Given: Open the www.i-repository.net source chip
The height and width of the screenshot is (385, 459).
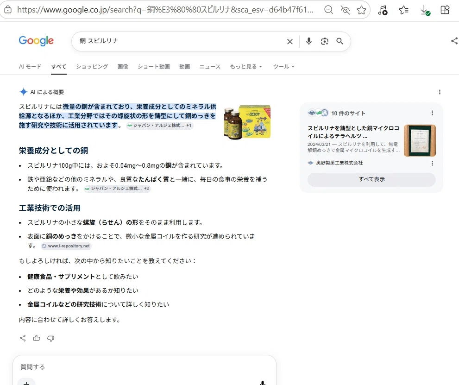Looking at the screenshot, I should click(66, 246).
